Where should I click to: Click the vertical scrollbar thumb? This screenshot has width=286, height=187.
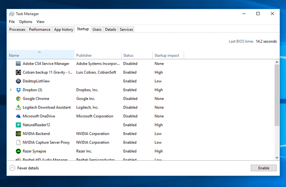[x=277, y=95]
